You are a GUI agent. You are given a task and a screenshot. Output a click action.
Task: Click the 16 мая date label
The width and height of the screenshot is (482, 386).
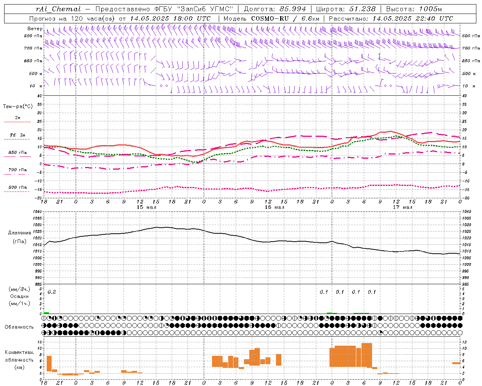point(275,207)
